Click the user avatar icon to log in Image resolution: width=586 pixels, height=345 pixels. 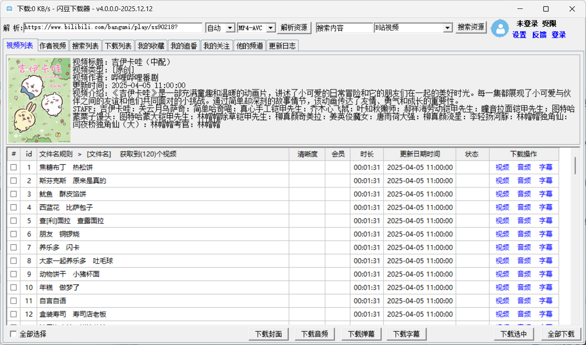(x=500, y=28)
